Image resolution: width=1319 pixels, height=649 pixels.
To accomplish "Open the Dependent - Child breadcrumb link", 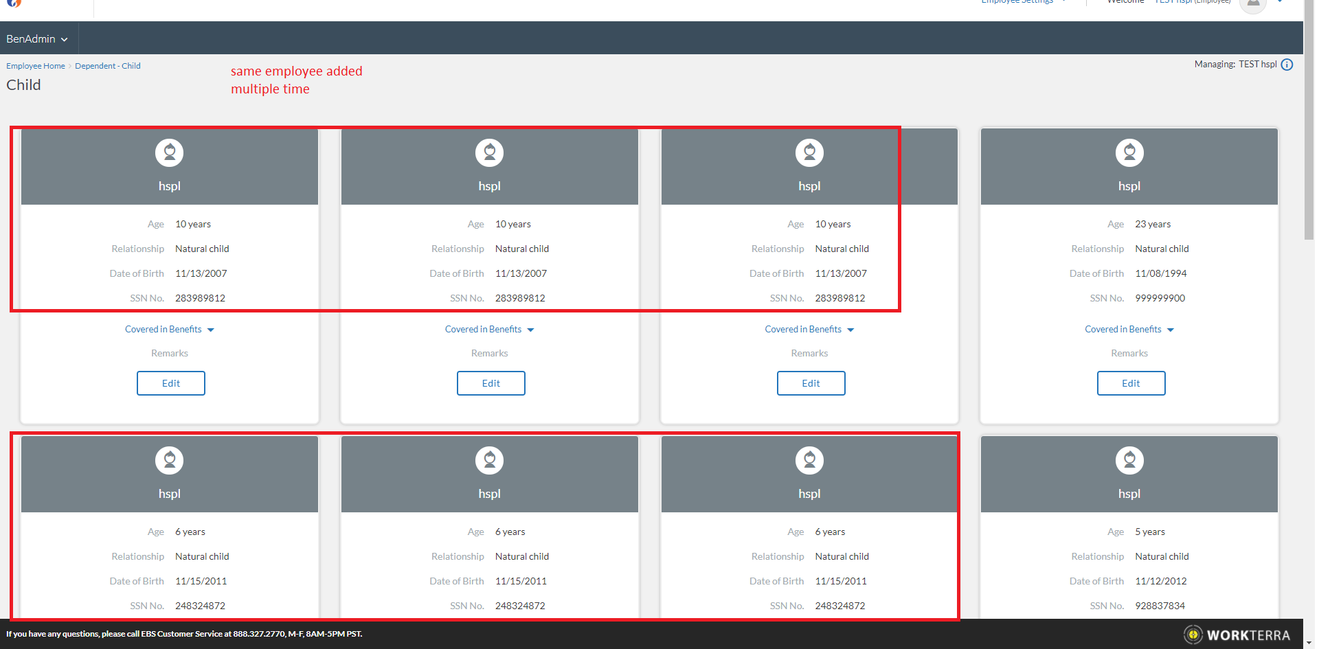I will click(x=107, y=66).
